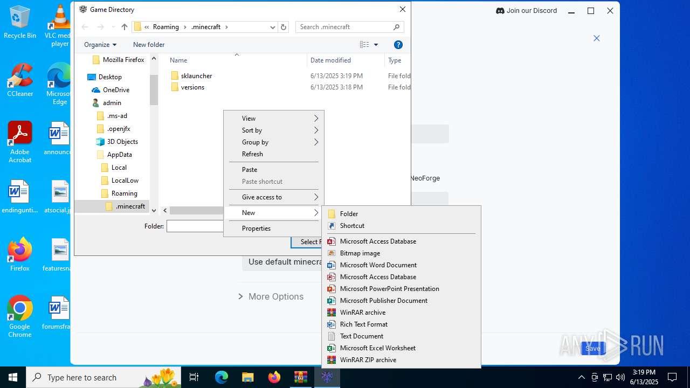
Task: Select Desktop in the navigation tree
Action: click(110, 77)
